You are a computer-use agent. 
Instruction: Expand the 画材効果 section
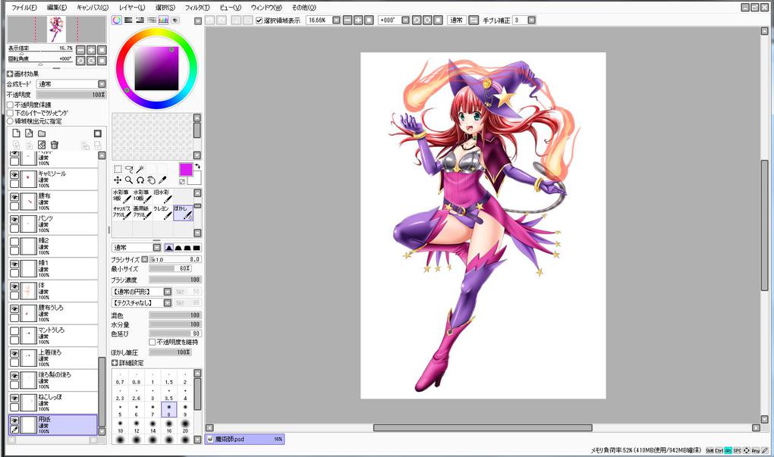pyautogui.click(x=10, y=74)
